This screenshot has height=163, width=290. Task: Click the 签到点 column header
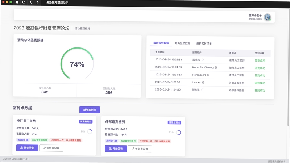232,53
